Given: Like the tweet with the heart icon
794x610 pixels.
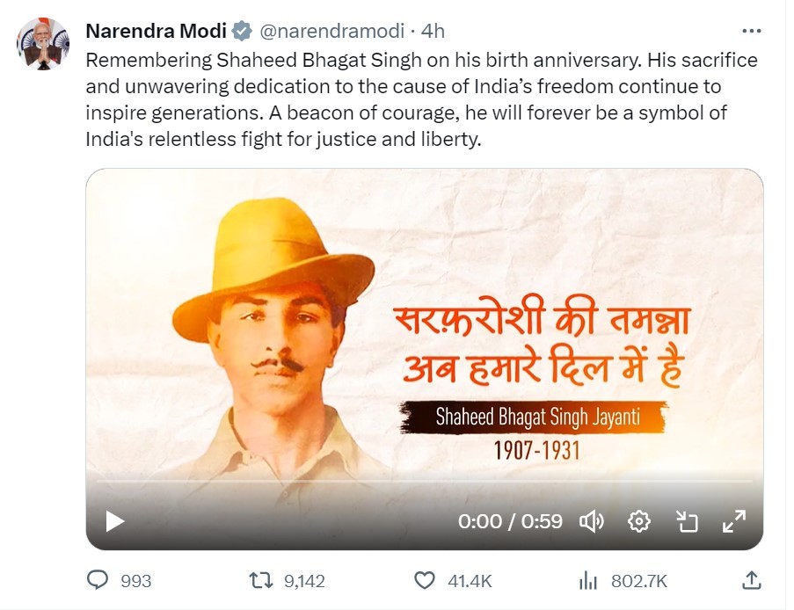Looking at the screenshot, I should 425,580.
